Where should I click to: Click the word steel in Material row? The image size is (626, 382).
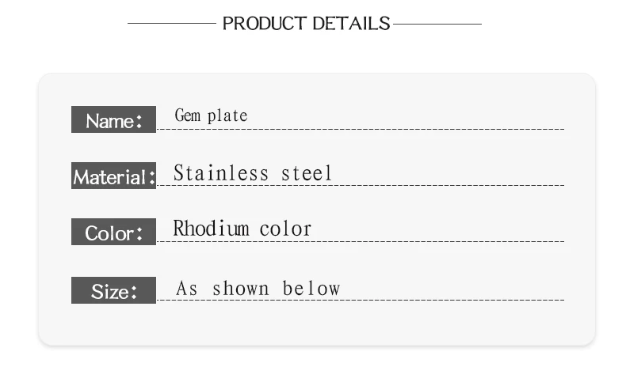pos(307,173)
